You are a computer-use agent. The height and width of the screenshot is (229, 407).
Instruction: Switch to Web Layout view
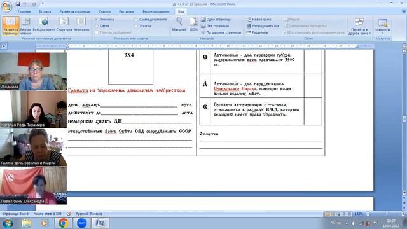[44, 24]
